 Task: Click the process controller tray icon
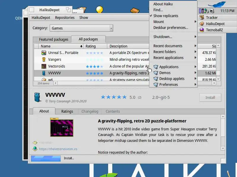coord(201,11)
